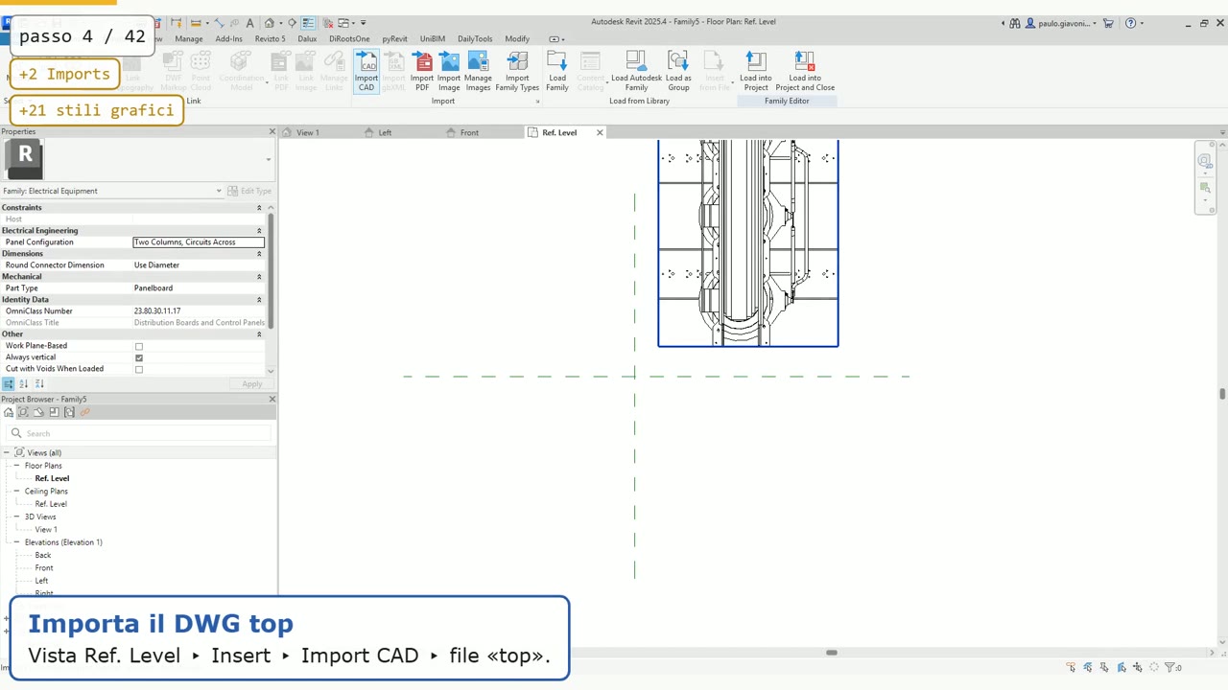Click the Import CAD ribbon button

[x=366, y=72]
